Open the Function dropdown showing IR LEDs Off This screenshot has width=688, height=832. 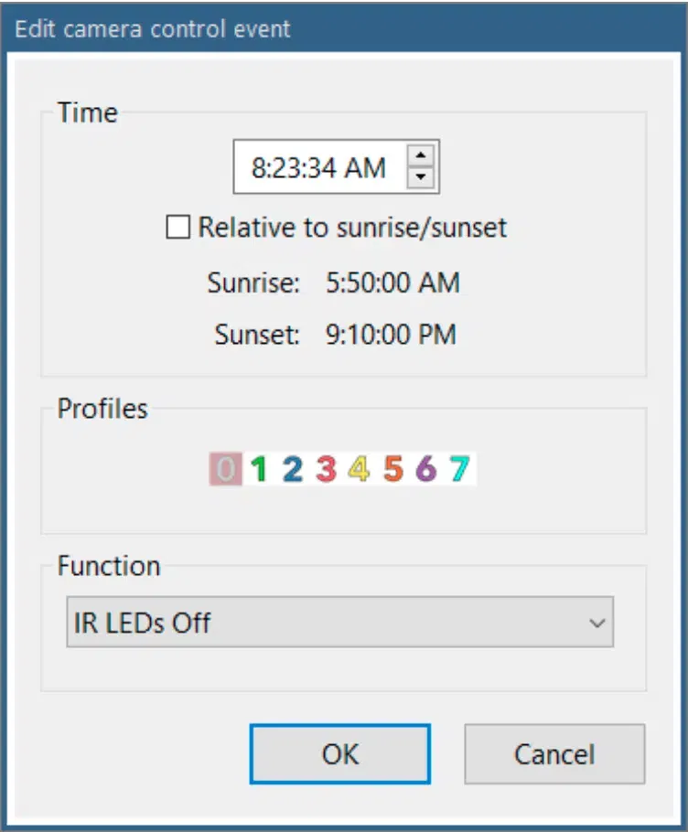339,624
